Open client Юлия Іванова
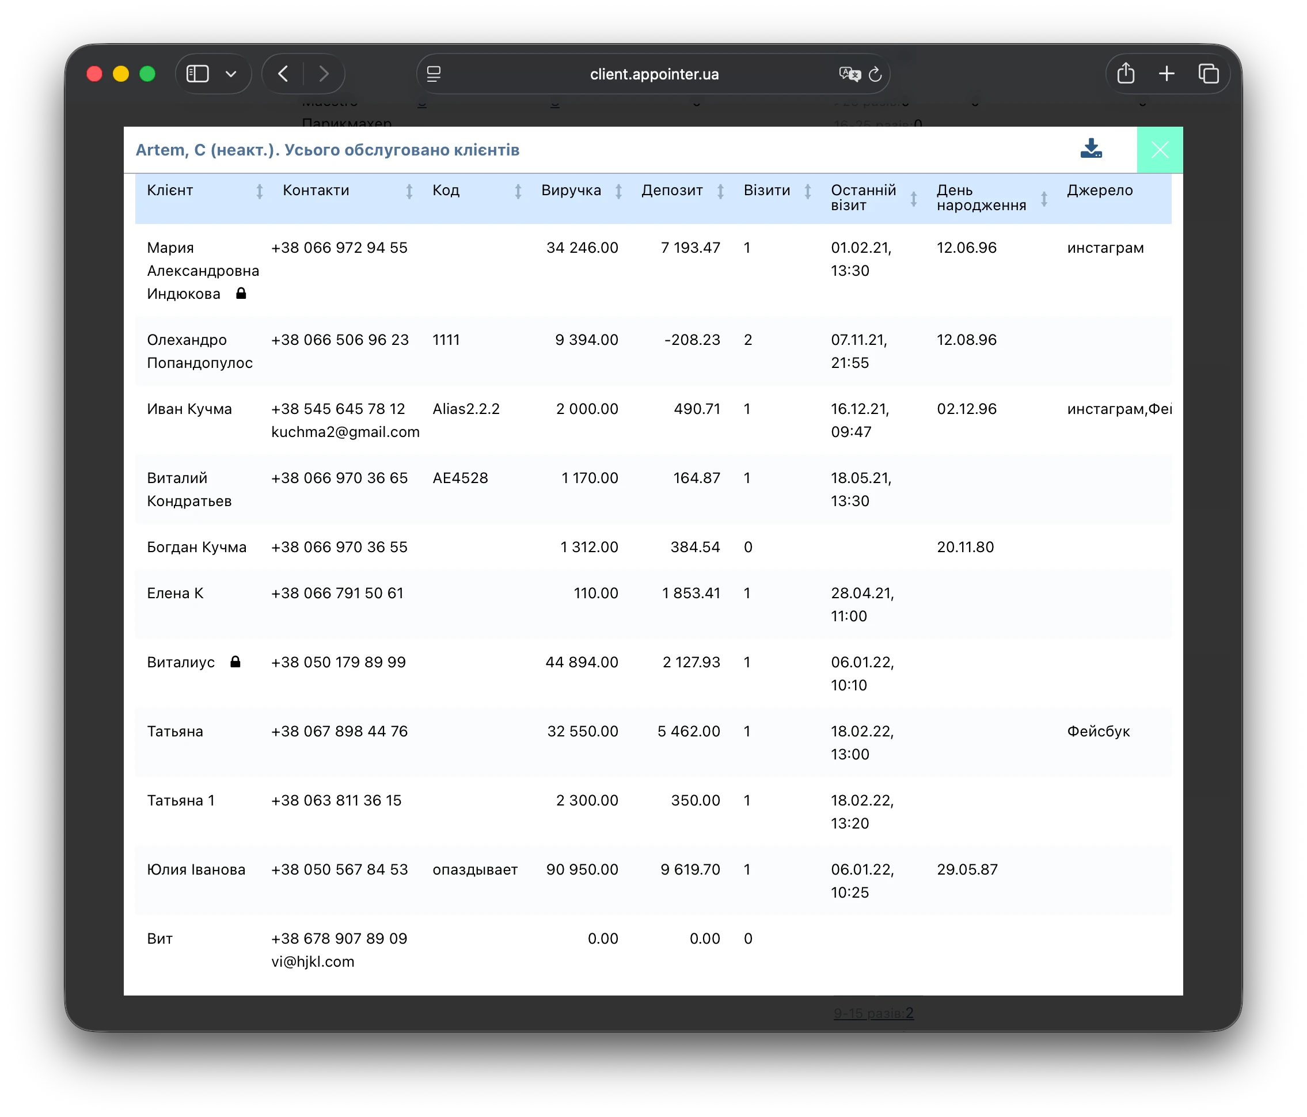Screen dimensions: 1307x1117 tap(196, 869)
